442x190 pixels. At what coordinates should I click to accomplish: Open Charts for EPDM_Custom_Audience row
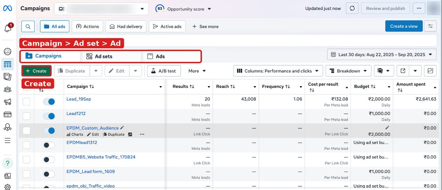75,134
